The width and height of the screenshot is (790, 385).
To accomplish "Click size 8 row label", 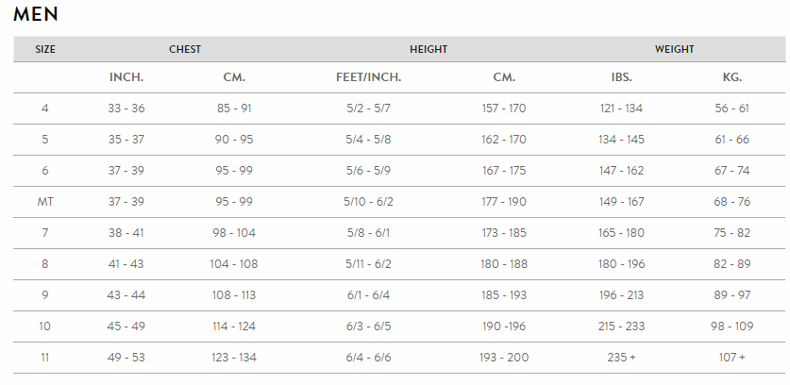I will [x=44, y=264].
